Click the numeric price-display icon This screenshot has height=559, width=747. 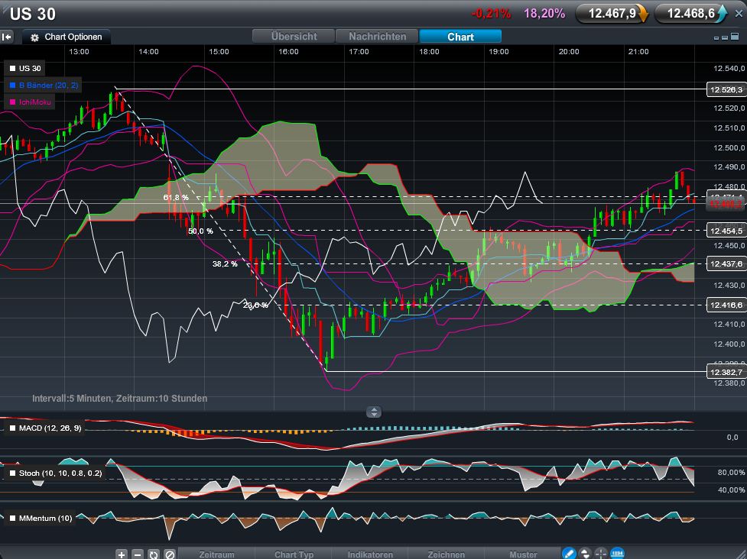click(617, 553)
